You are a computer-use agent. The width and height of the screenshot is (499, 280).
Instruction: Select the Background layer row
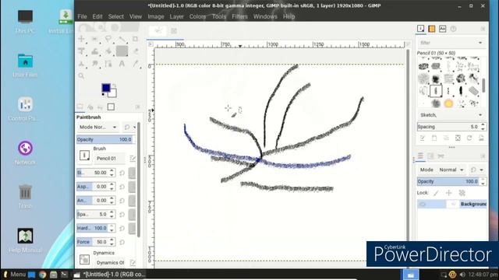pyautogui.click(x=452, y=204)
